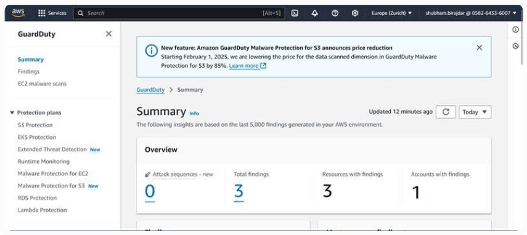Open Runtime Monitoring

(44, 161)
